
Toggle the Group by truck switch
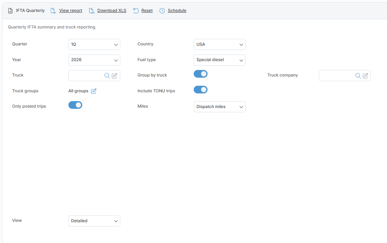tap(201, 74)
